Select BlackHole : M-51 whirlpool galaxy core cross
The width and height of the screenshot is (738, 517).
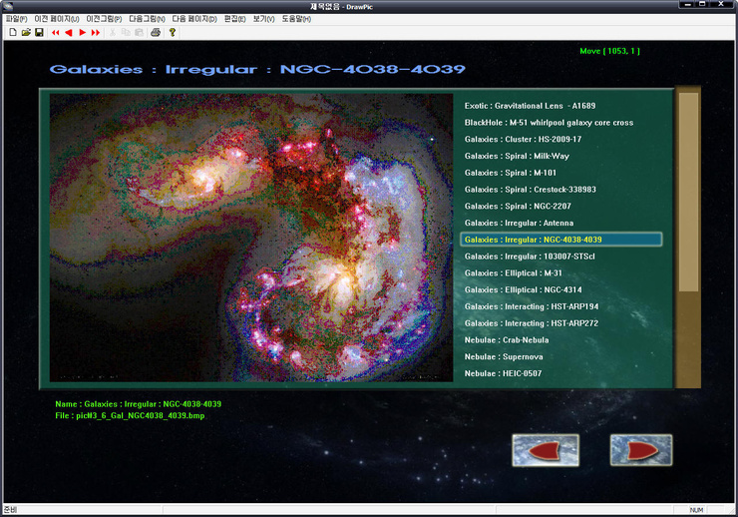549,123
